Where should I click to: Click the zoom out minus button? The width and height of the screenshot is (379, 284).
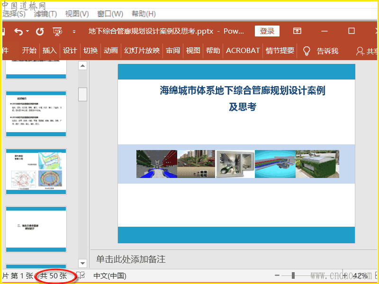277,275
